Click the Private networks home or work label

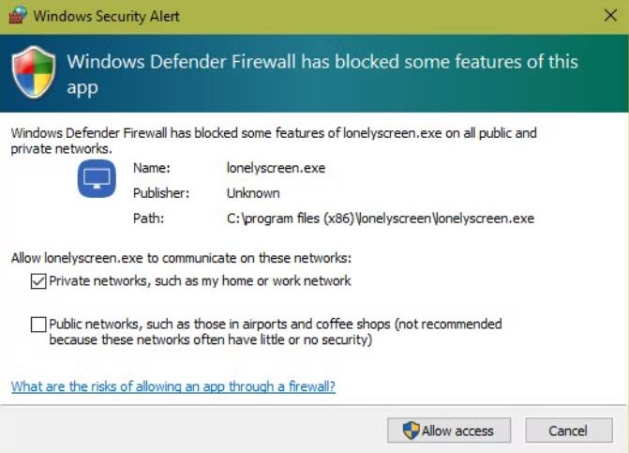pos(200,280)
